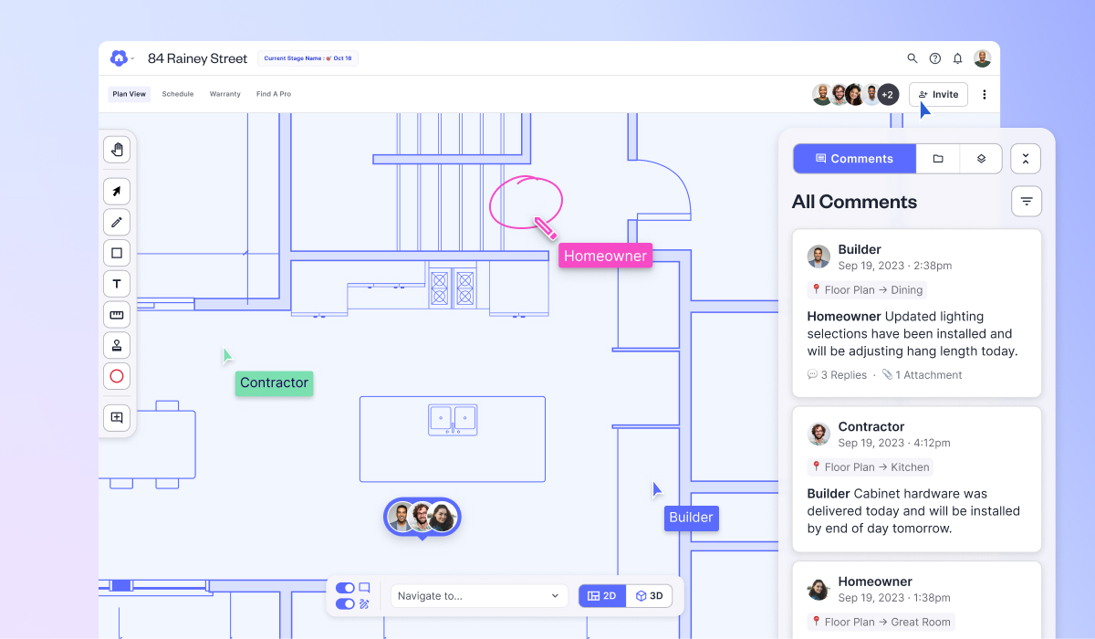
Task: Click the 84 Rainey Street title
Action: (197, 58)
